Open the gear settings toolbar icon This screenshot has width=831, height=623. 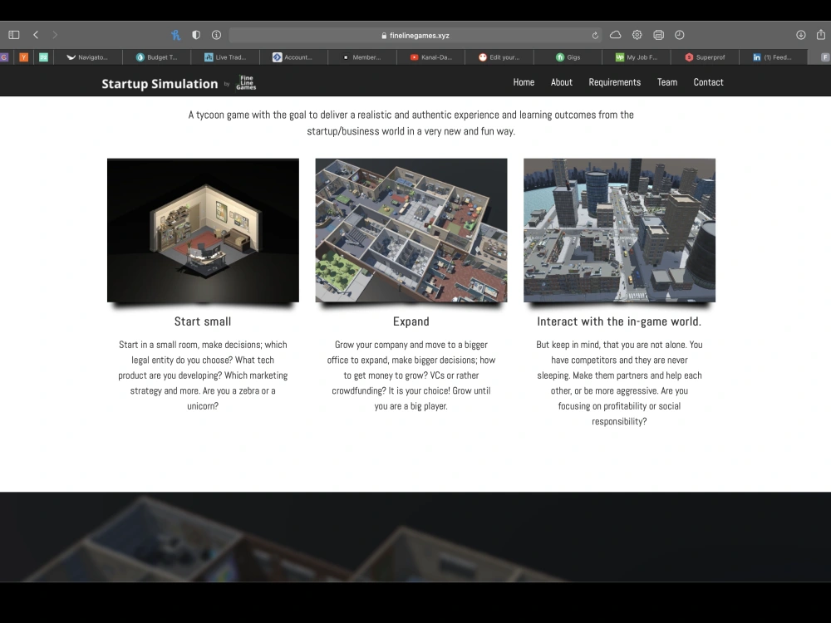click(x=637, y=35)
